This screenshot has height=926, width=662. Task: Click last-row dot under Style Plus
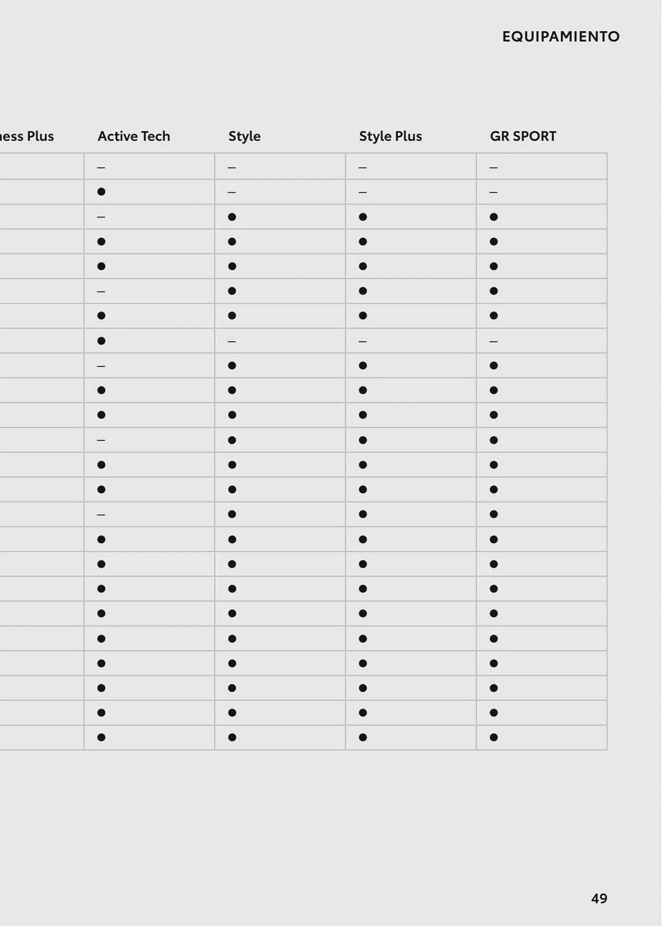click(363, 737)
